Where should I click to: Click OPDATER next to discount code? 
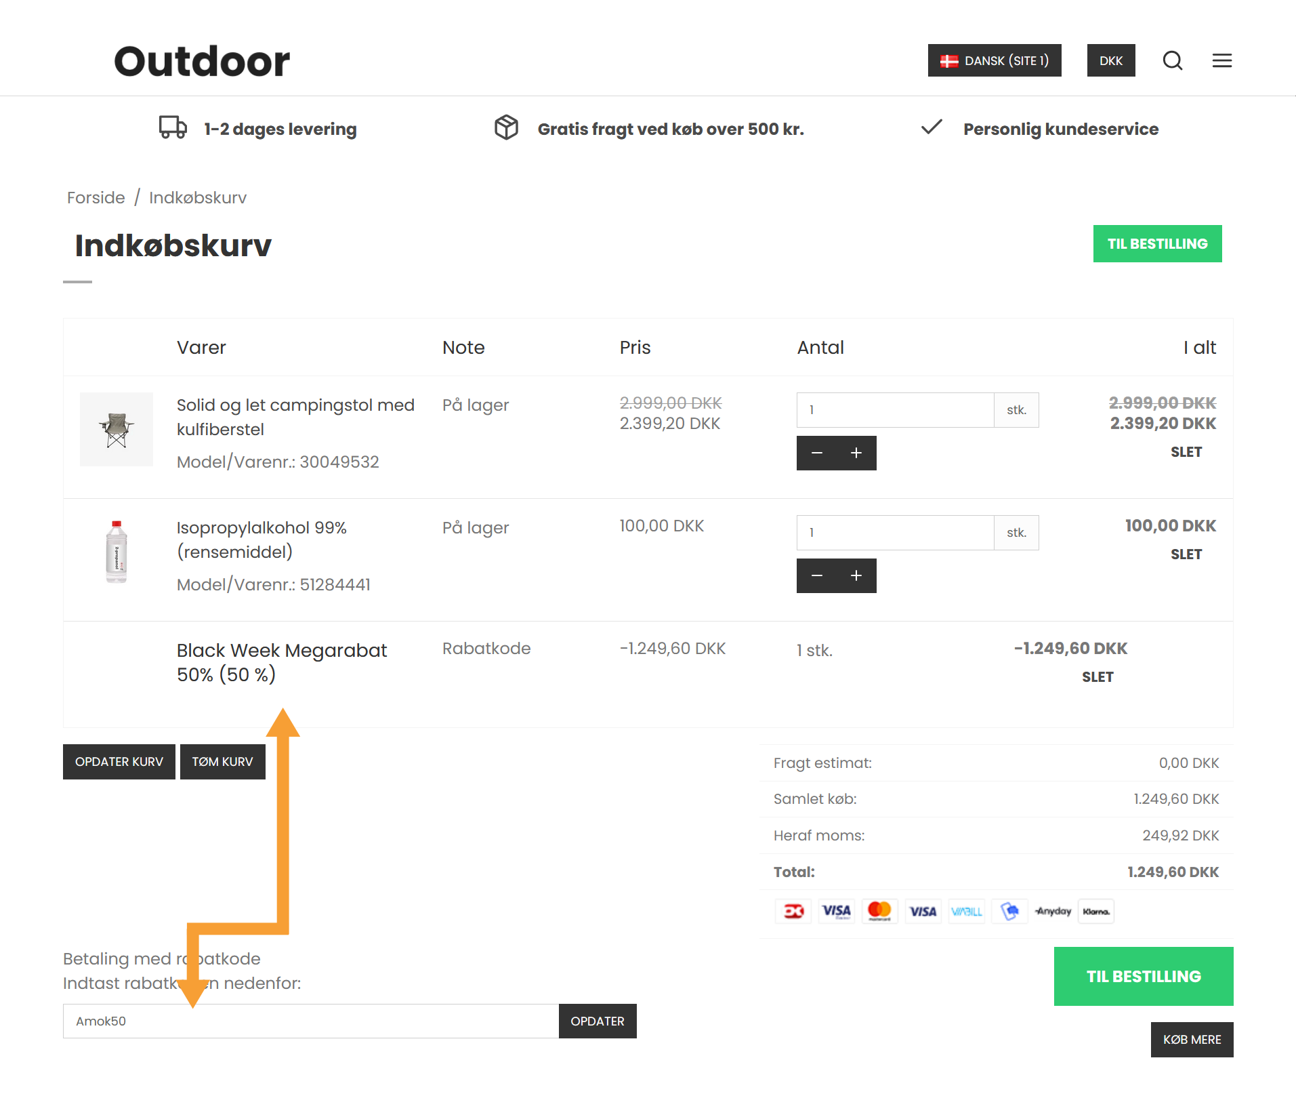597,1021
